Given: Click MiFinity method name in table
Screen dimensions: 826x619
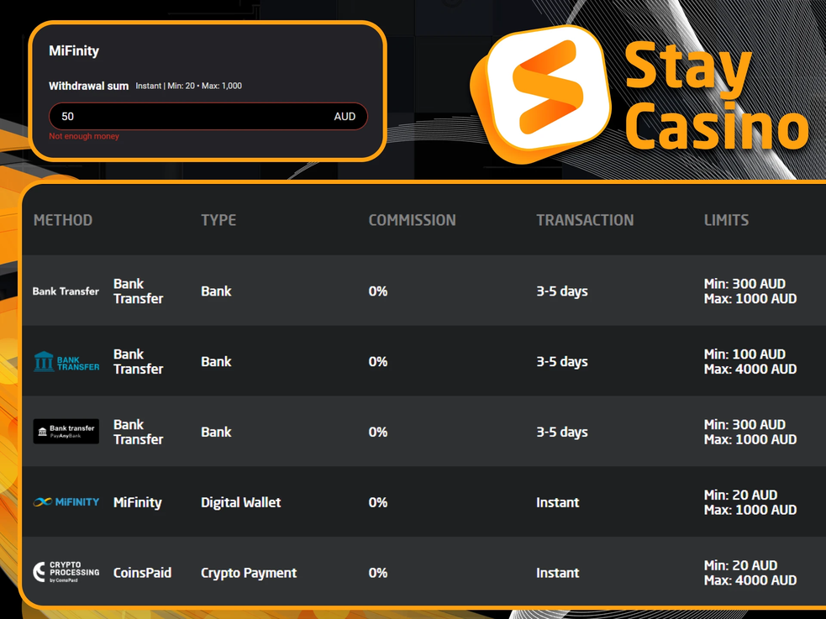Looking at the screenshot, I should [x=138, y=502].
